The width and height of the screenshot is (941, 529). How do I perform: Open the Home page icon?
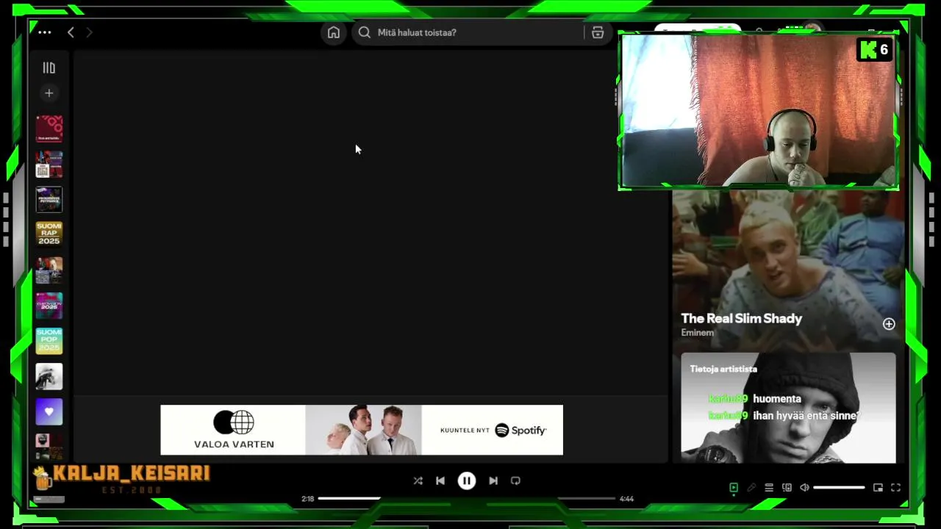coord(334,32)
